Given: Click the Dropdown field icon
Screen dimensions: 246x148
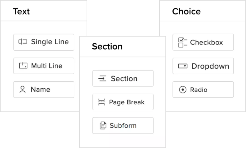Looking at the screenshot, I should point(183,66).
